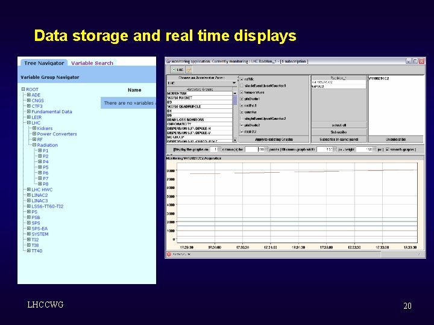This screenshot has height=325, width=434.
Task: Enable the singleEventUpsetCounter2 checkbox
Action: 242,119
